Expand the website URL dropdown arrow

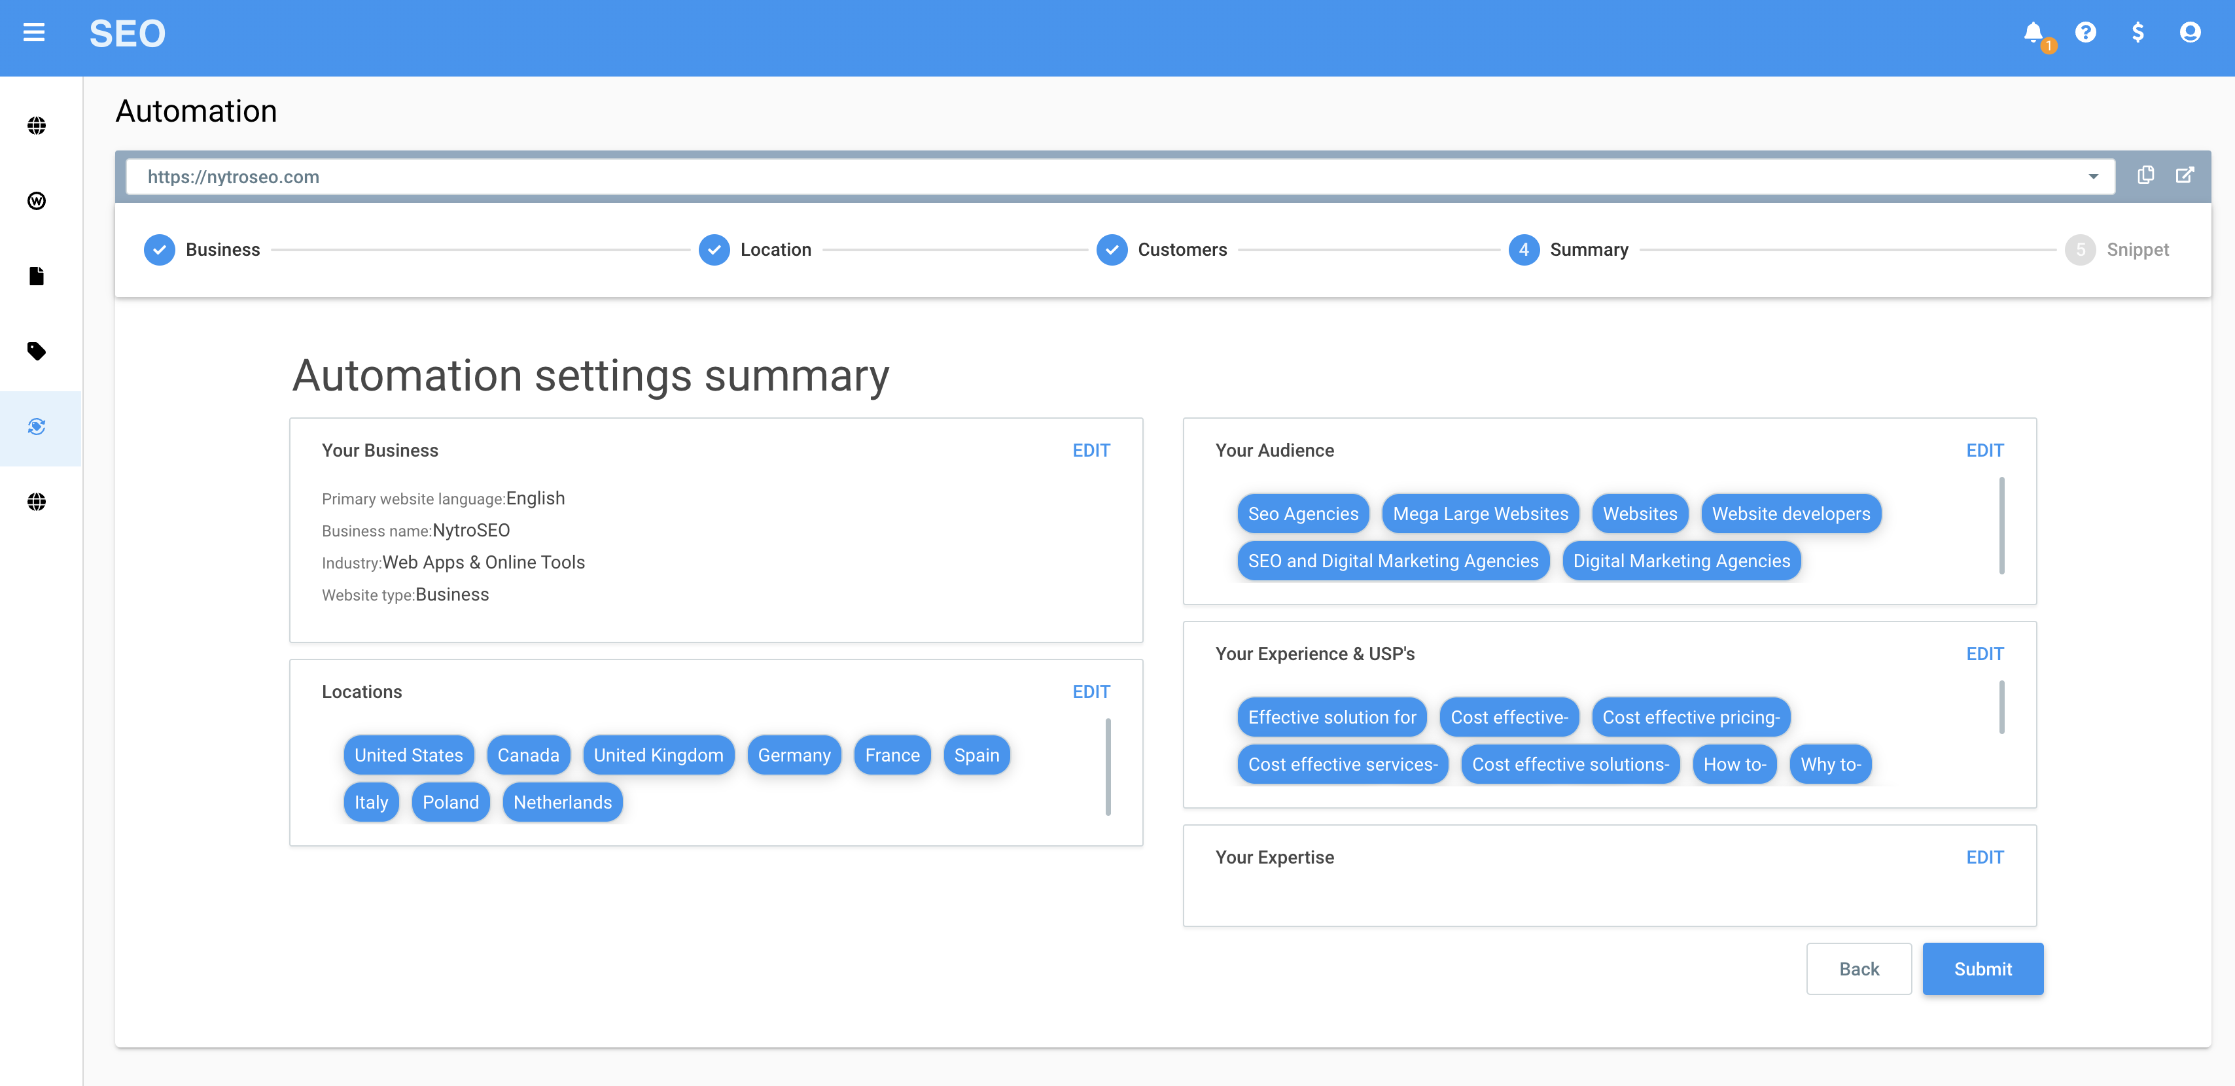click(2094, 177)
